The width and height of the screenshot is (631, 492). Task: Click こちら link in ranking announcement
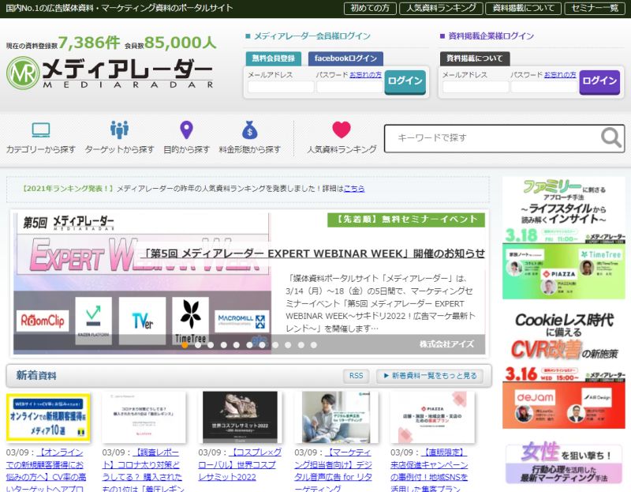click(354, 189)
